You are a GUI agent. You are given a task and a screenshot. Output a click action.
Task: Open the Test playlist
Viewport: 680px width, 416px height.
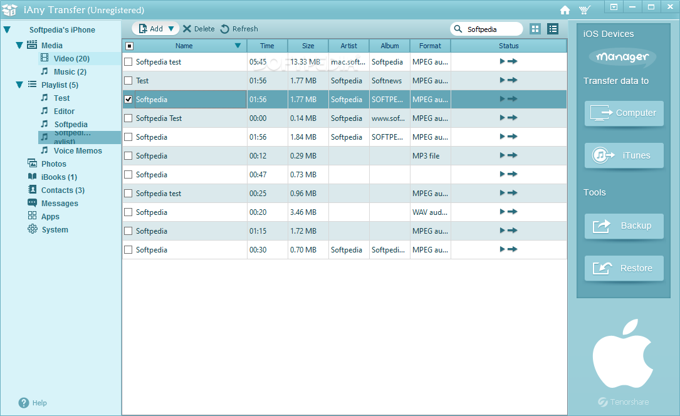[61, 98]
